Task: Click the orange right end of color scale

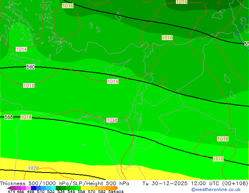Action: point(115,188)
